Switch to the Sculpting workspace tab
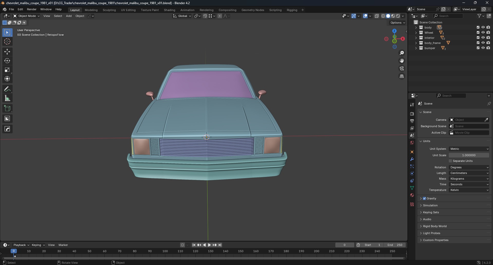Screen dimensions: 493x265 point(109,10)
